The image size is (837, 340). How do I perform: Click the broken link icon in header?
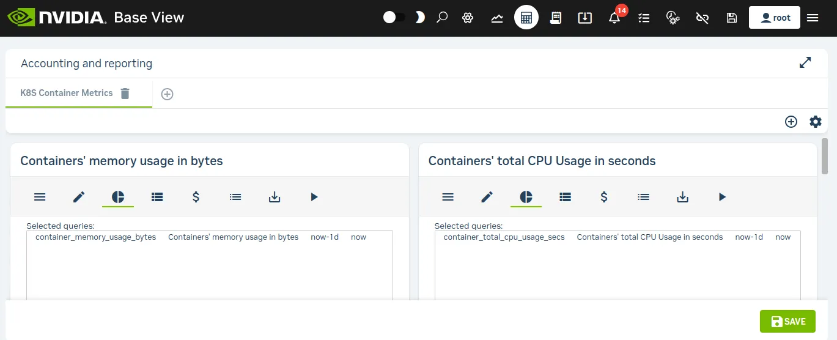click(702, 18)
